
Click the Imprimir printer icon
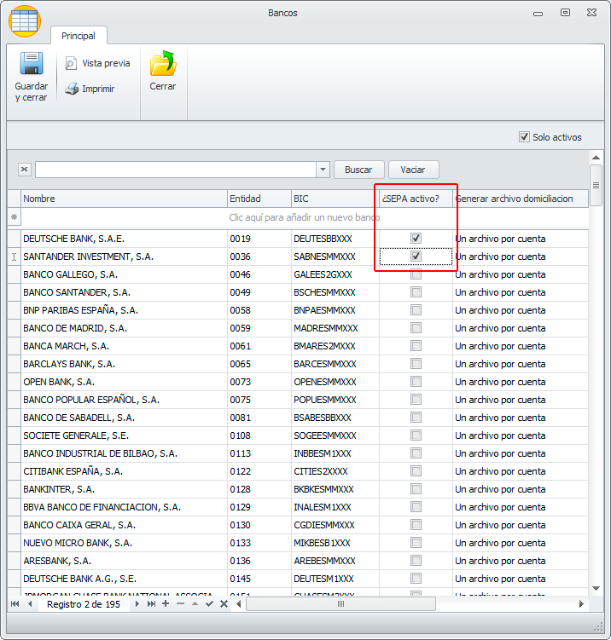(x=73, y=89)
